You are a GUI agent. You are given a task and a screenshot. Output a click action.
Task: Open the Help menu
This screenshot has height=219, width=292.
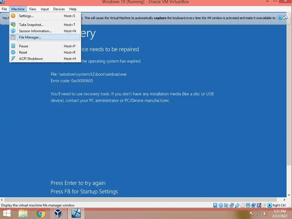click(73, 9)
